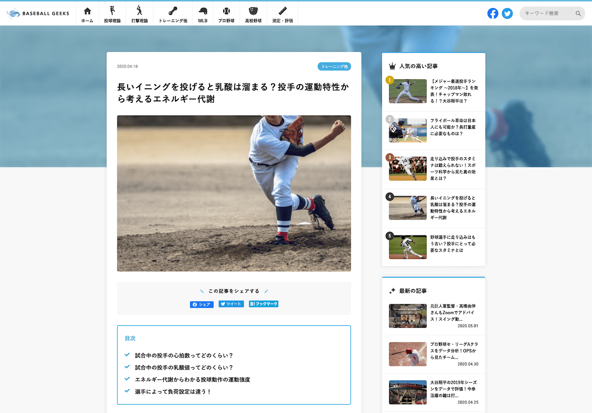
Task: Click the 最新の記事 heading
Action: (413, 291)
